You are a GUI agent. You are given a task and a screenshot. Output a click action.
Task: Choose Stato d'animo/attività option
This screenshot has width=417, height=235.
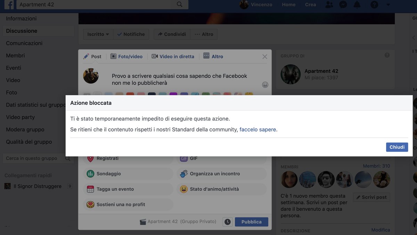click(222, 189)
